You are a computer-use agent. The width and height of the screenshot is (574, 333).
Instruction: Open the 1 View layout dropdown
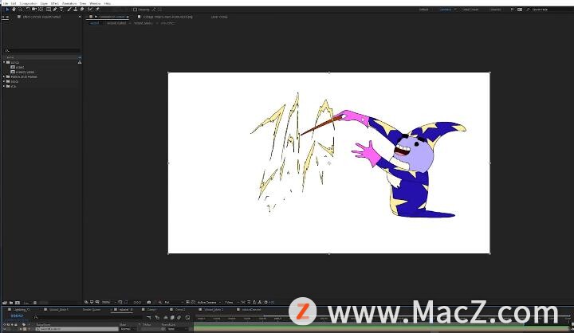[230, 302]
